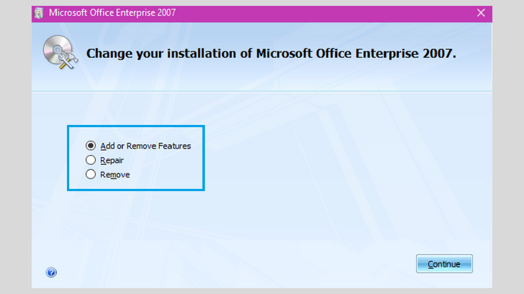Pick the Remove radio button circle

(x=91, y=174)
